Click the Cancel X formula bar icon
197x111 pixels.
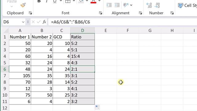pos(33,22)
